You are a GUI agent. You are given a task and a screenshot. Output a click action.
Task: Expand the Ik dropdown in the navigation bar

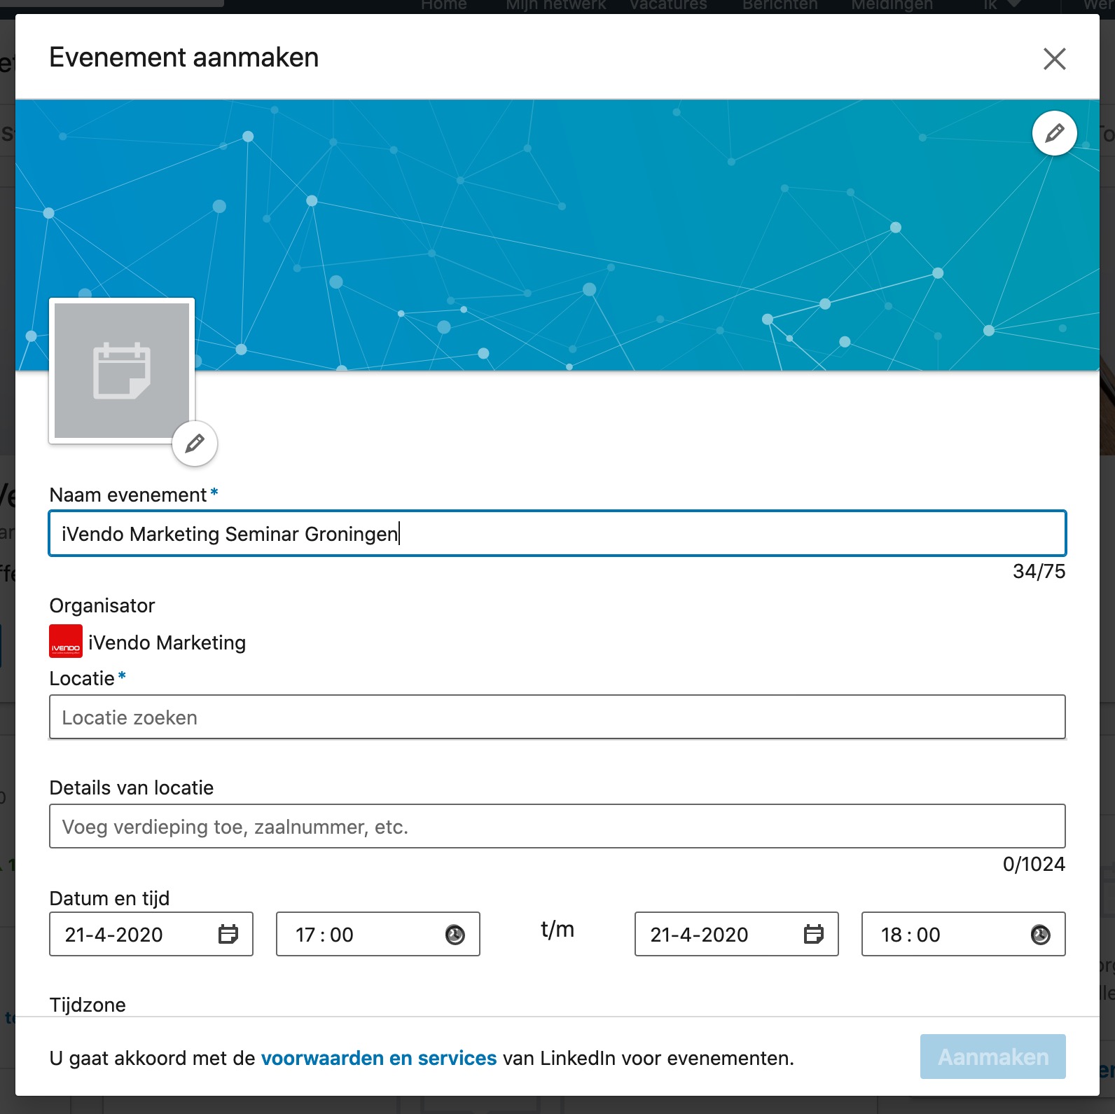click(1002, 6)
